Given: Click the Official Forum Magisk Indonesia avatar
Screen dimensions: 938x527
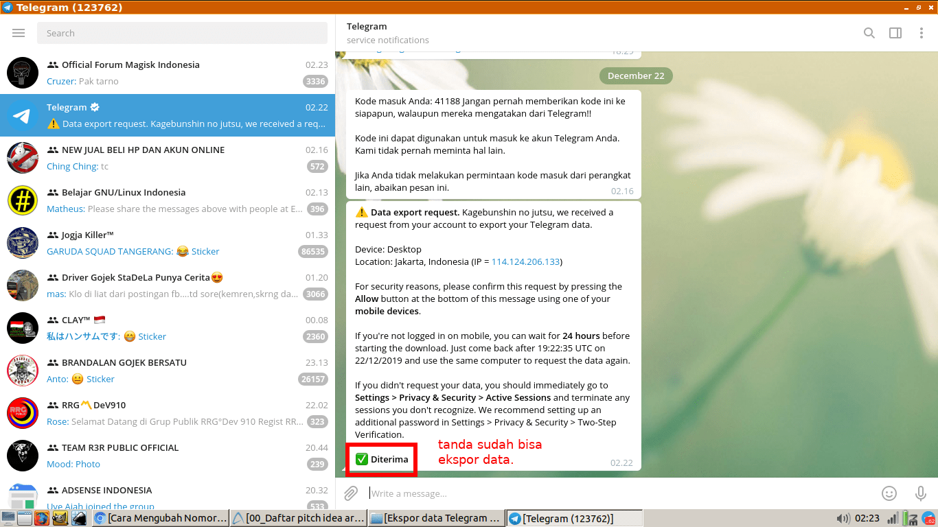Looking at the screenshot, I should pyautogui.click(x=23, y=73).
